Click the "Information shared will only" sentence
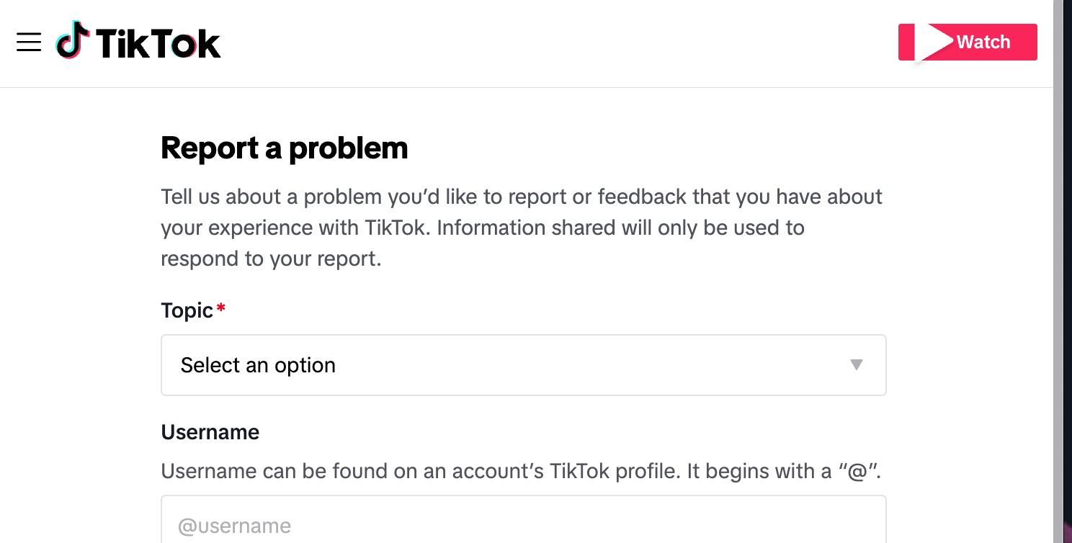Screen dimensions: 1072x543 click(x=620, y=228)
